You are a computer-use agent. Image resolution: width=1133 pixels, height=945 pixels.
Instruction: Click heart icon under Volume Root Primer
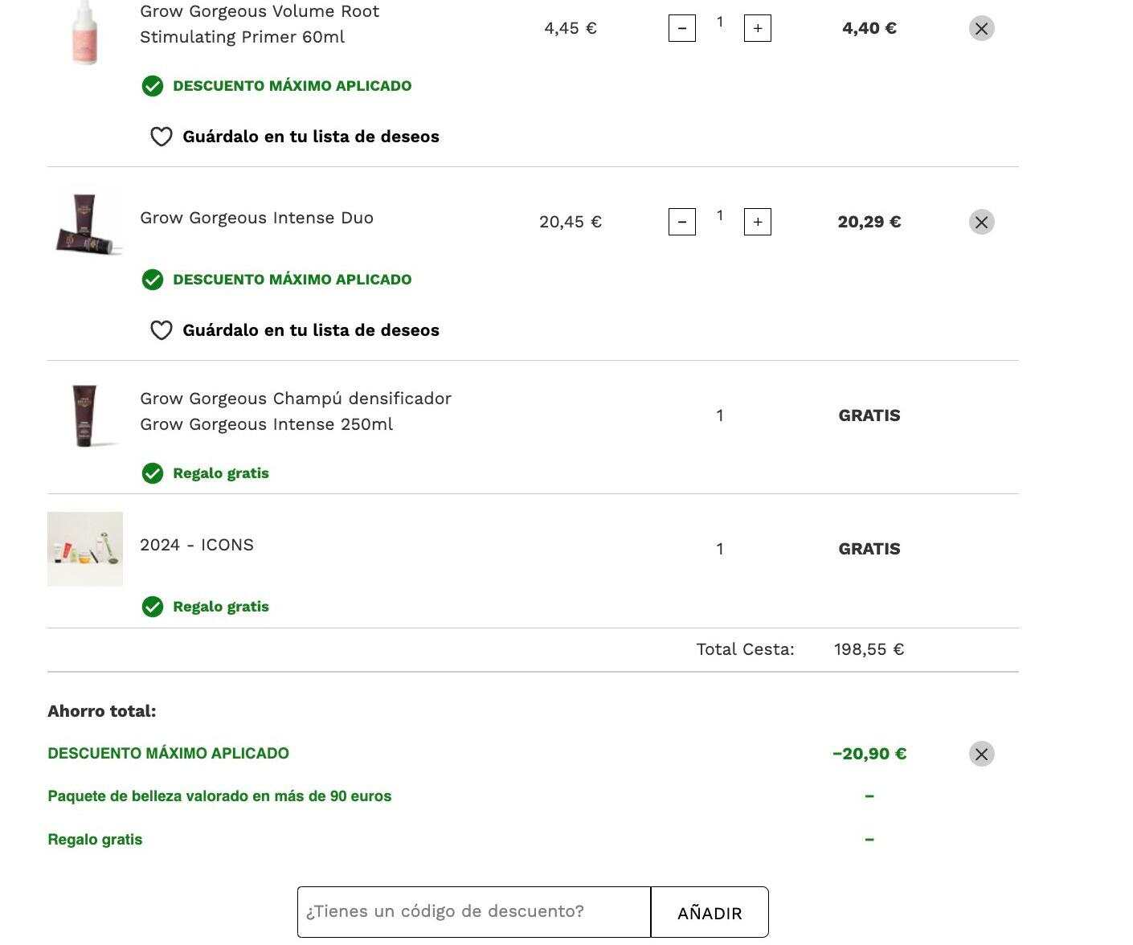coord(162,137)
